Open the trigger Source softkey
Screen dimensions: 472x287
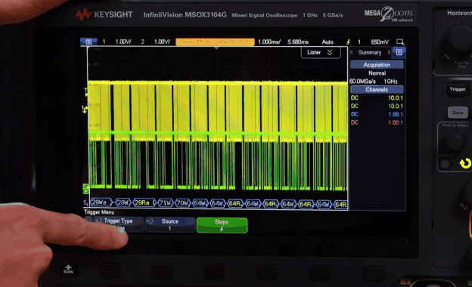click(169, 224)
